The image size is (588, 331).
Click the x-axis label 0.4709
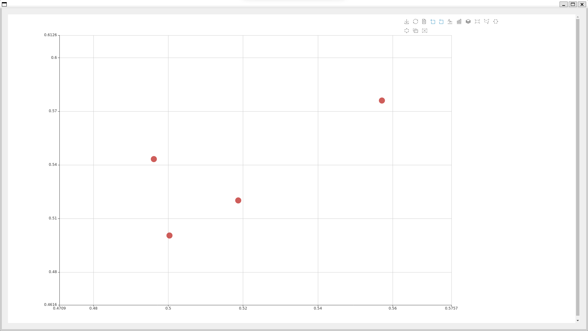coord(59,308)
